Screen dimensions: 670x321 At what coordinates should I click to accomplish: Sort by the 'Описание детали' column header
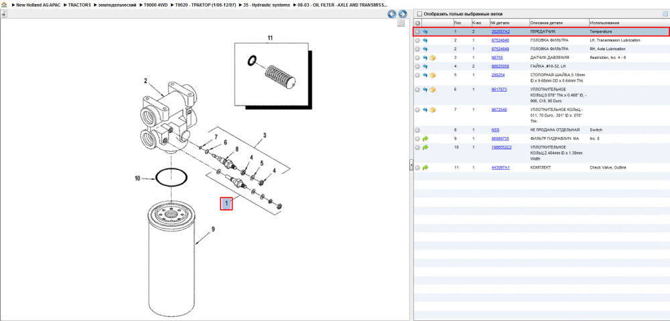(x=559, y=23)
